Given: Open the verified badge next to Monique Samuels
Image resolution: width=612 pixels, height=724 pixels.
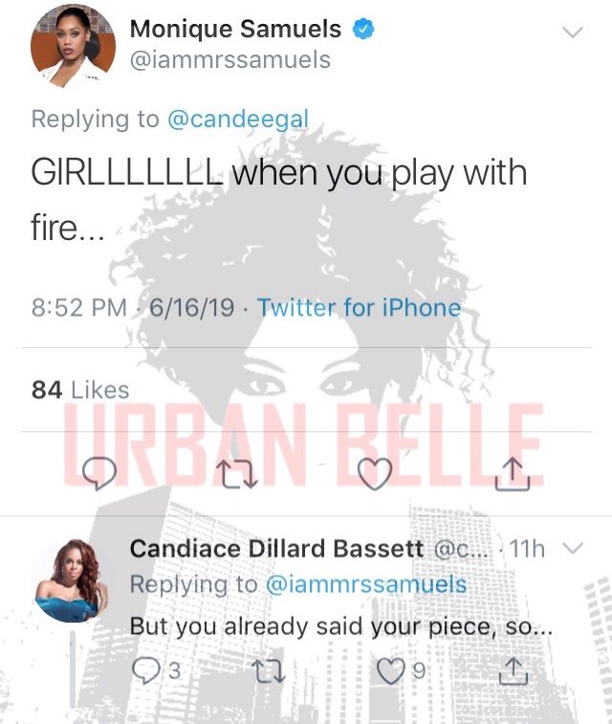Looking at the screenshot, I should pyautogui.click(x=363, y=29).
